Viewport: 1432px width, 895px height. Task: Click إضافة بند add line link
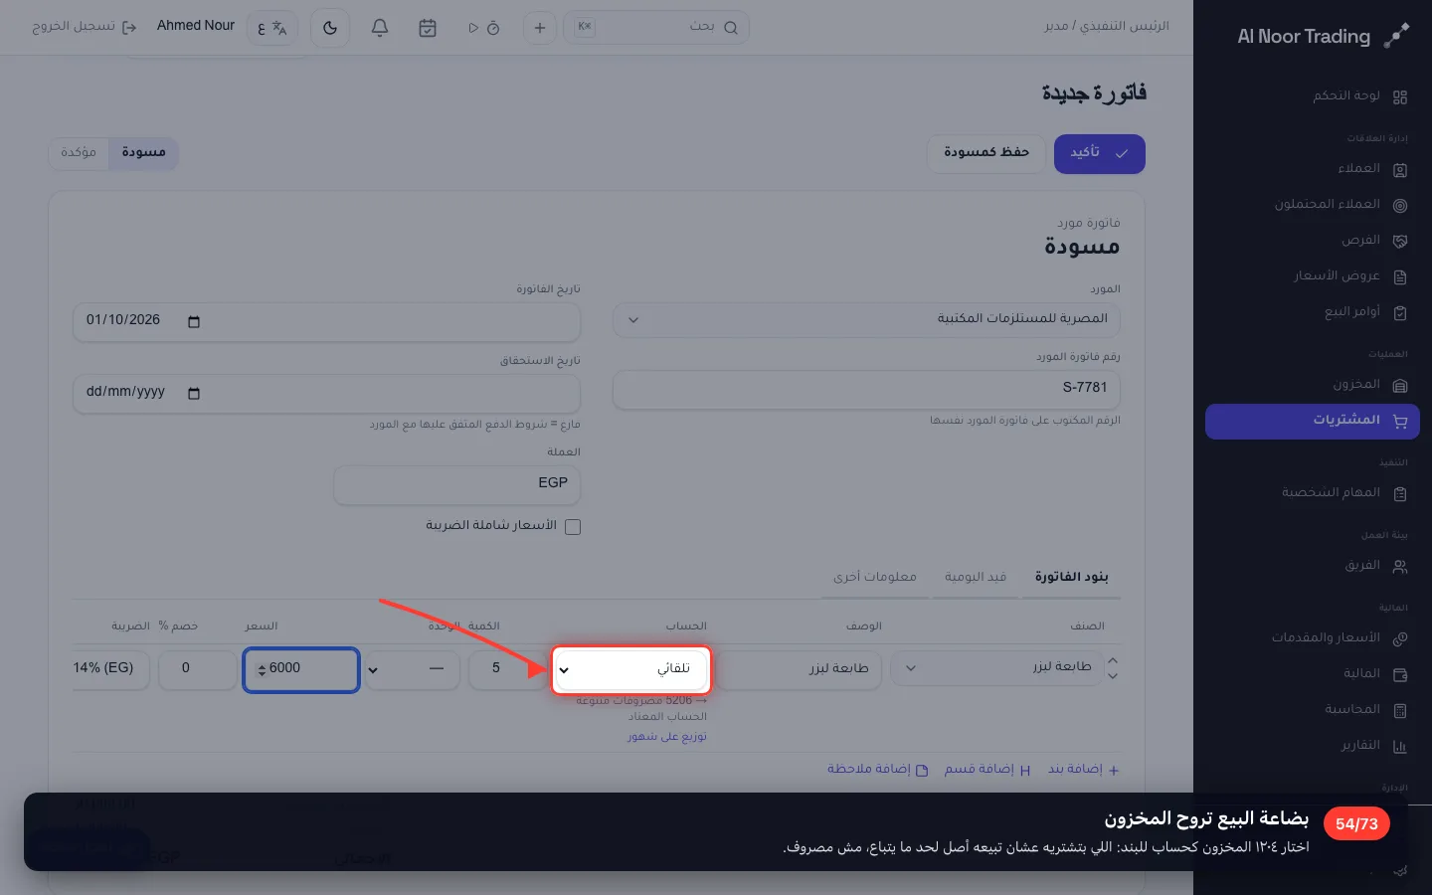click(1083, 770)
